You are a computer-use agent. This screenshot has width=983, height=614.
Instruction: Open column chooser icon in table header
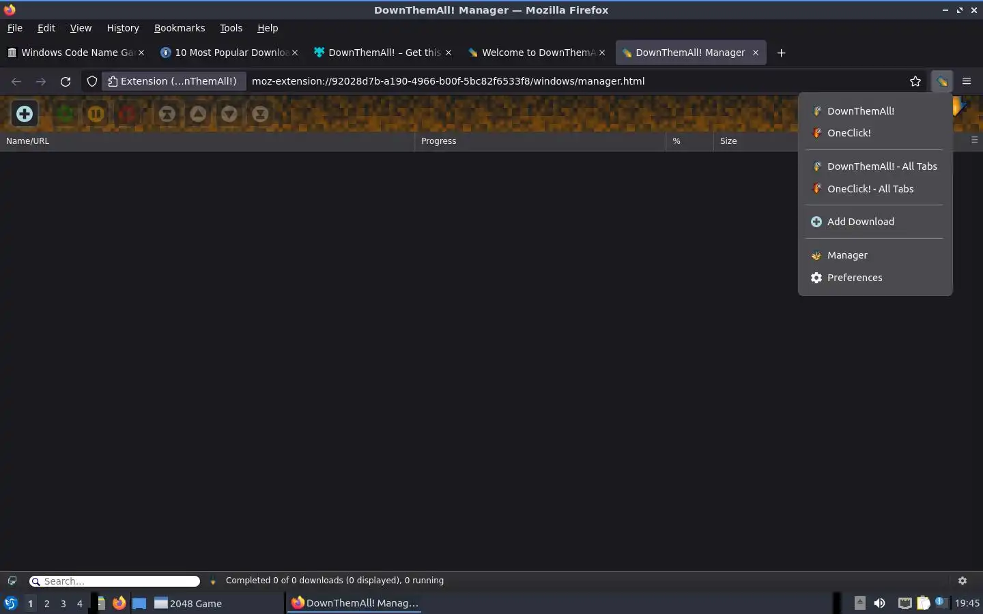pos(974,140)
